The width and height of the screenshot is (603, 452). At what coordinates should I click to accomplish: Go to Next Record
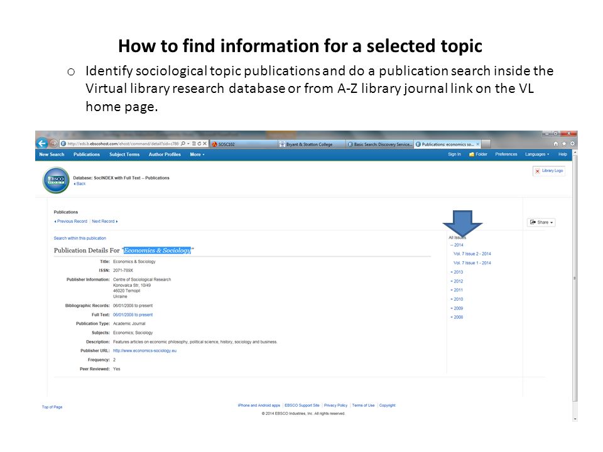click(105, 222)
